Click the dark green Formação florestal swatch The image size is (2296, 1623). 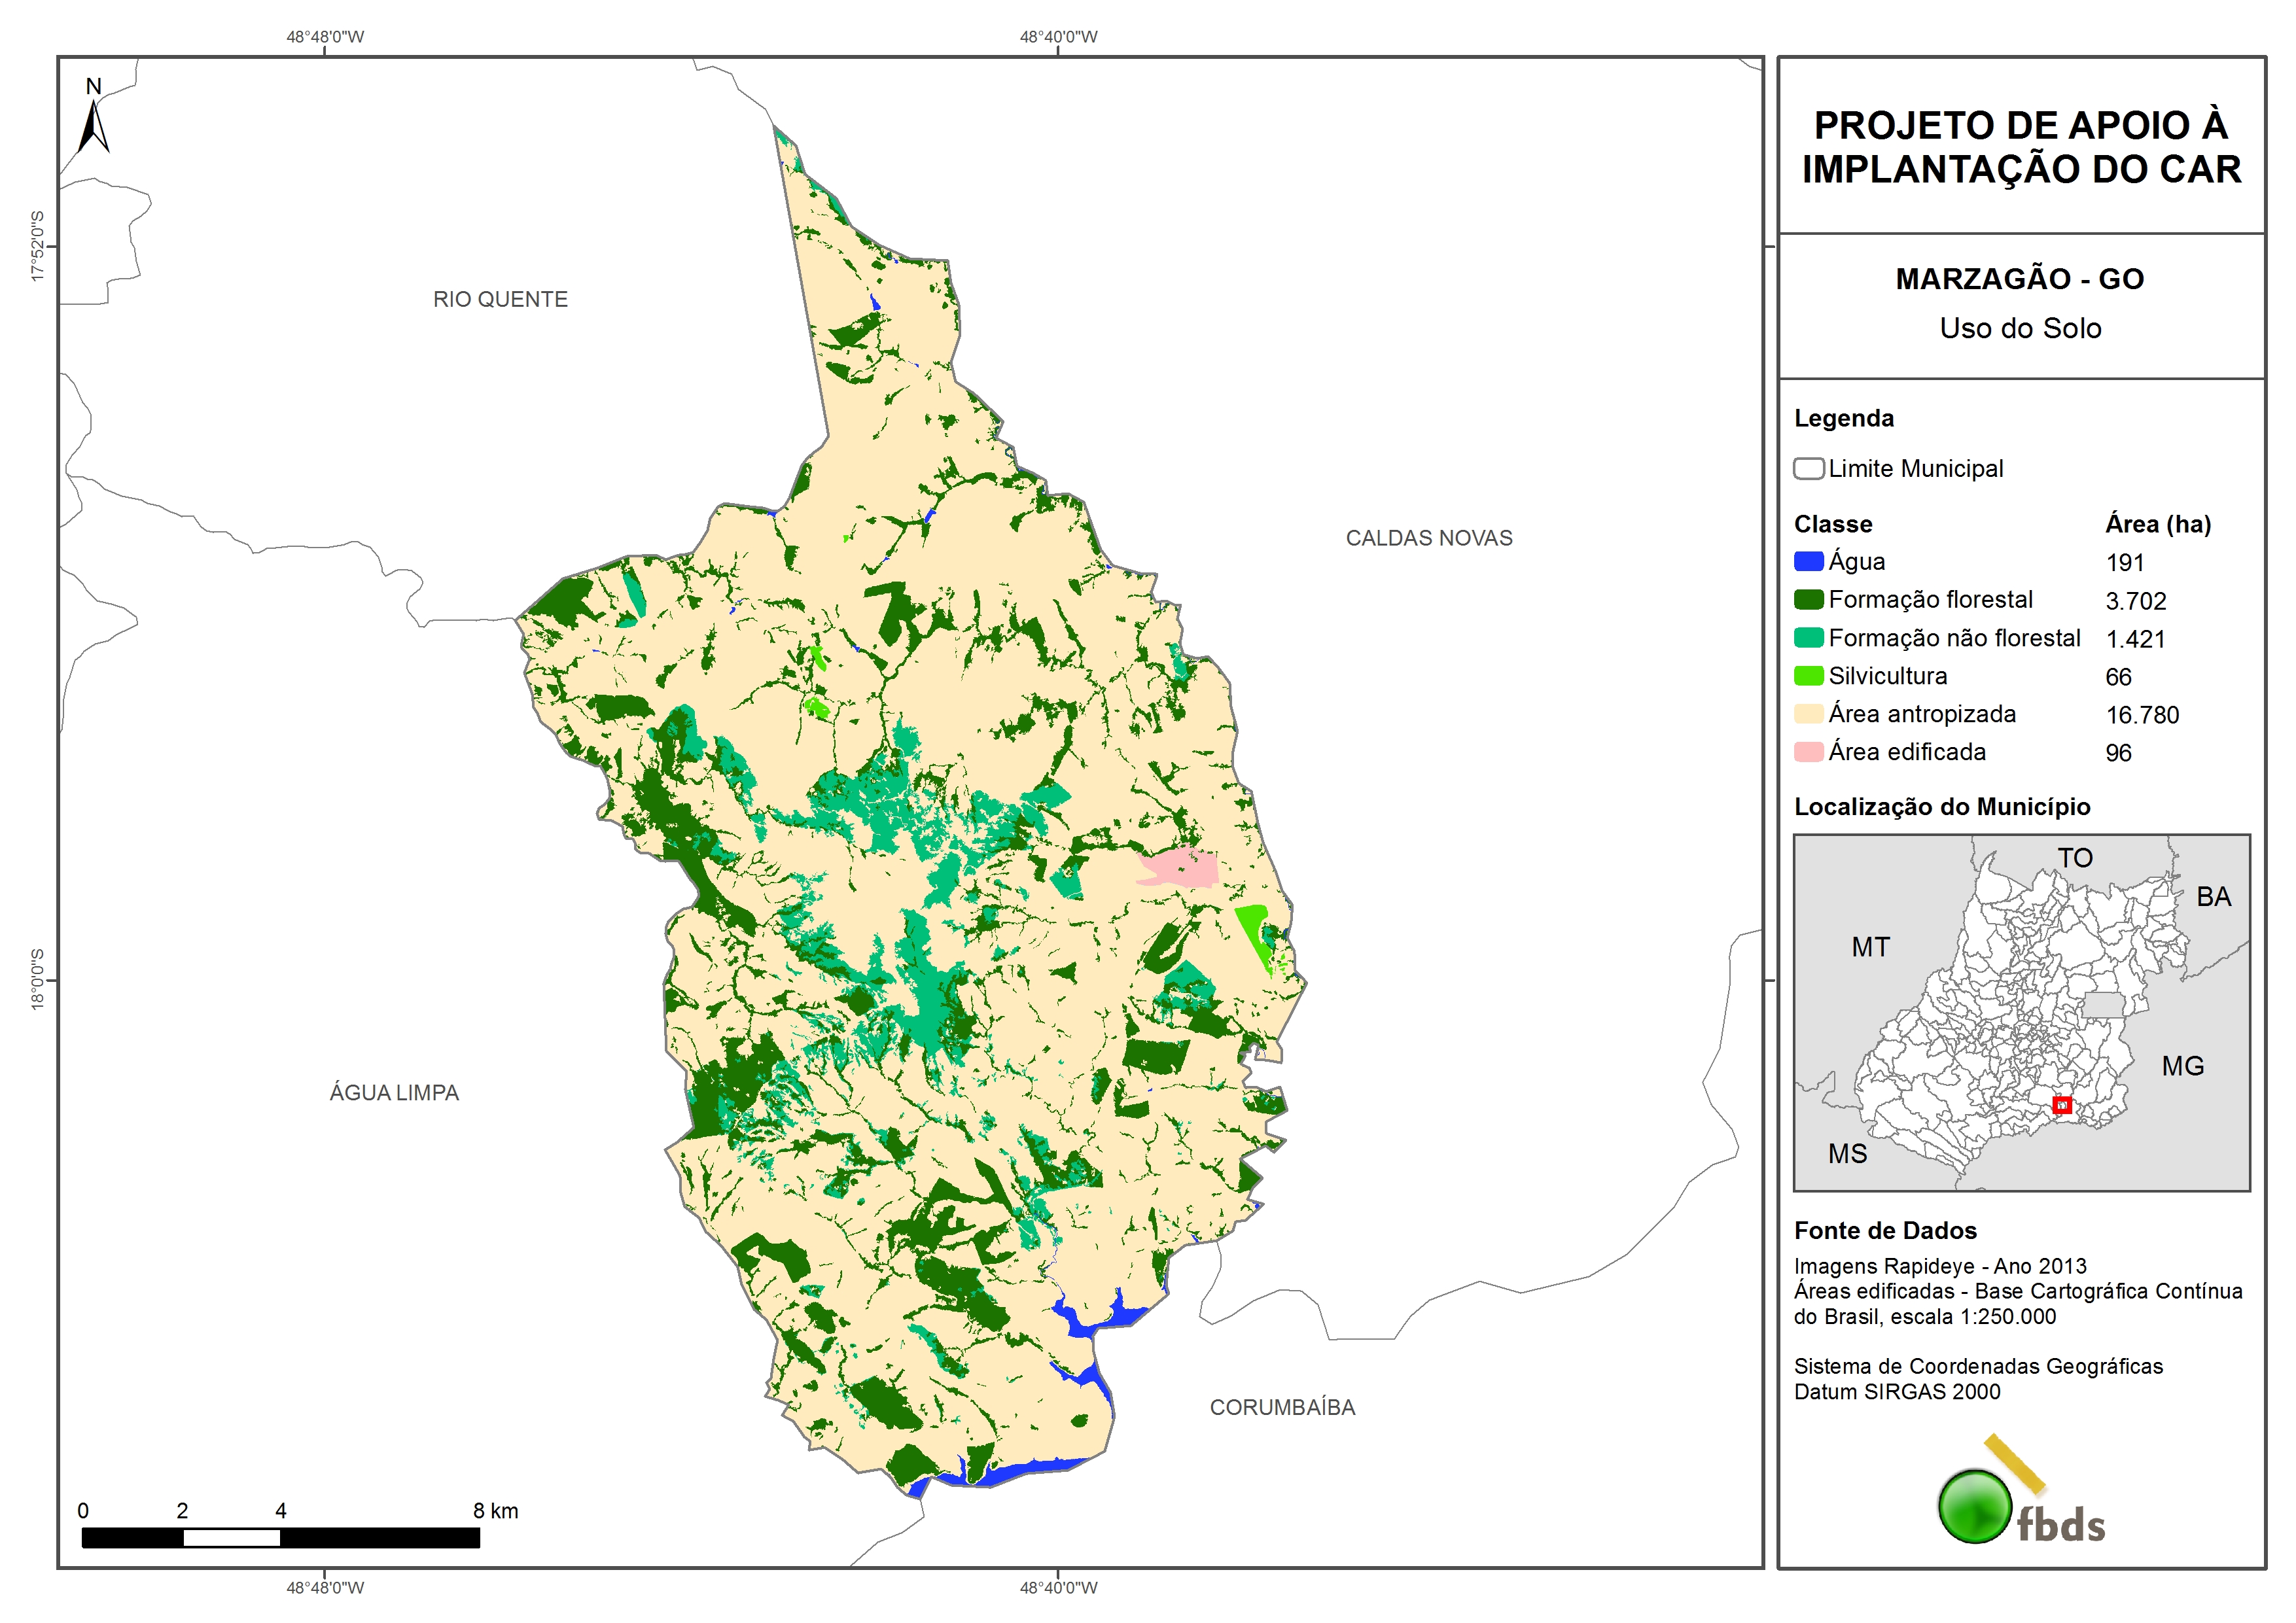(x=1808, y=600)
